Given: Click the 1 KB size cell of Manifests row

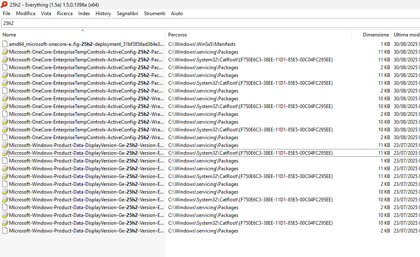Looking at the screenshot, I should [x=385, y=44].
